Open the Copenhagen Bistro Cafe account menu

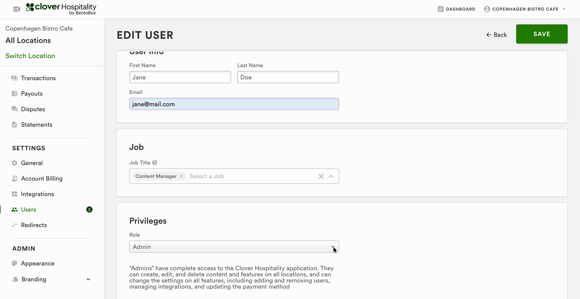tap(525, 9)
